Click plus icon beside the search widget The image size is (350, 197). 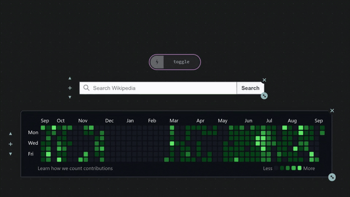pos(70,88)
